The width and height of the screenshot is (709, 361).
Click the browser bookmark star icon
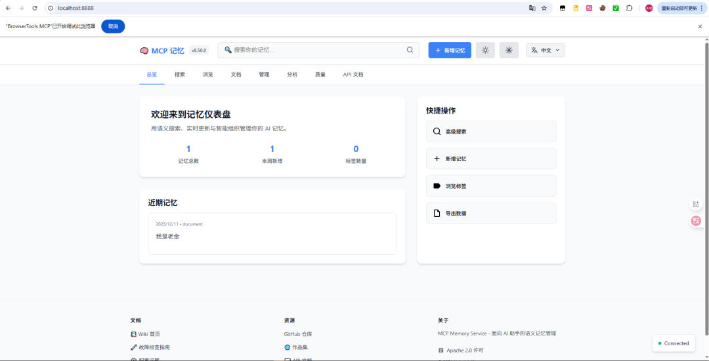coord(544,8)
